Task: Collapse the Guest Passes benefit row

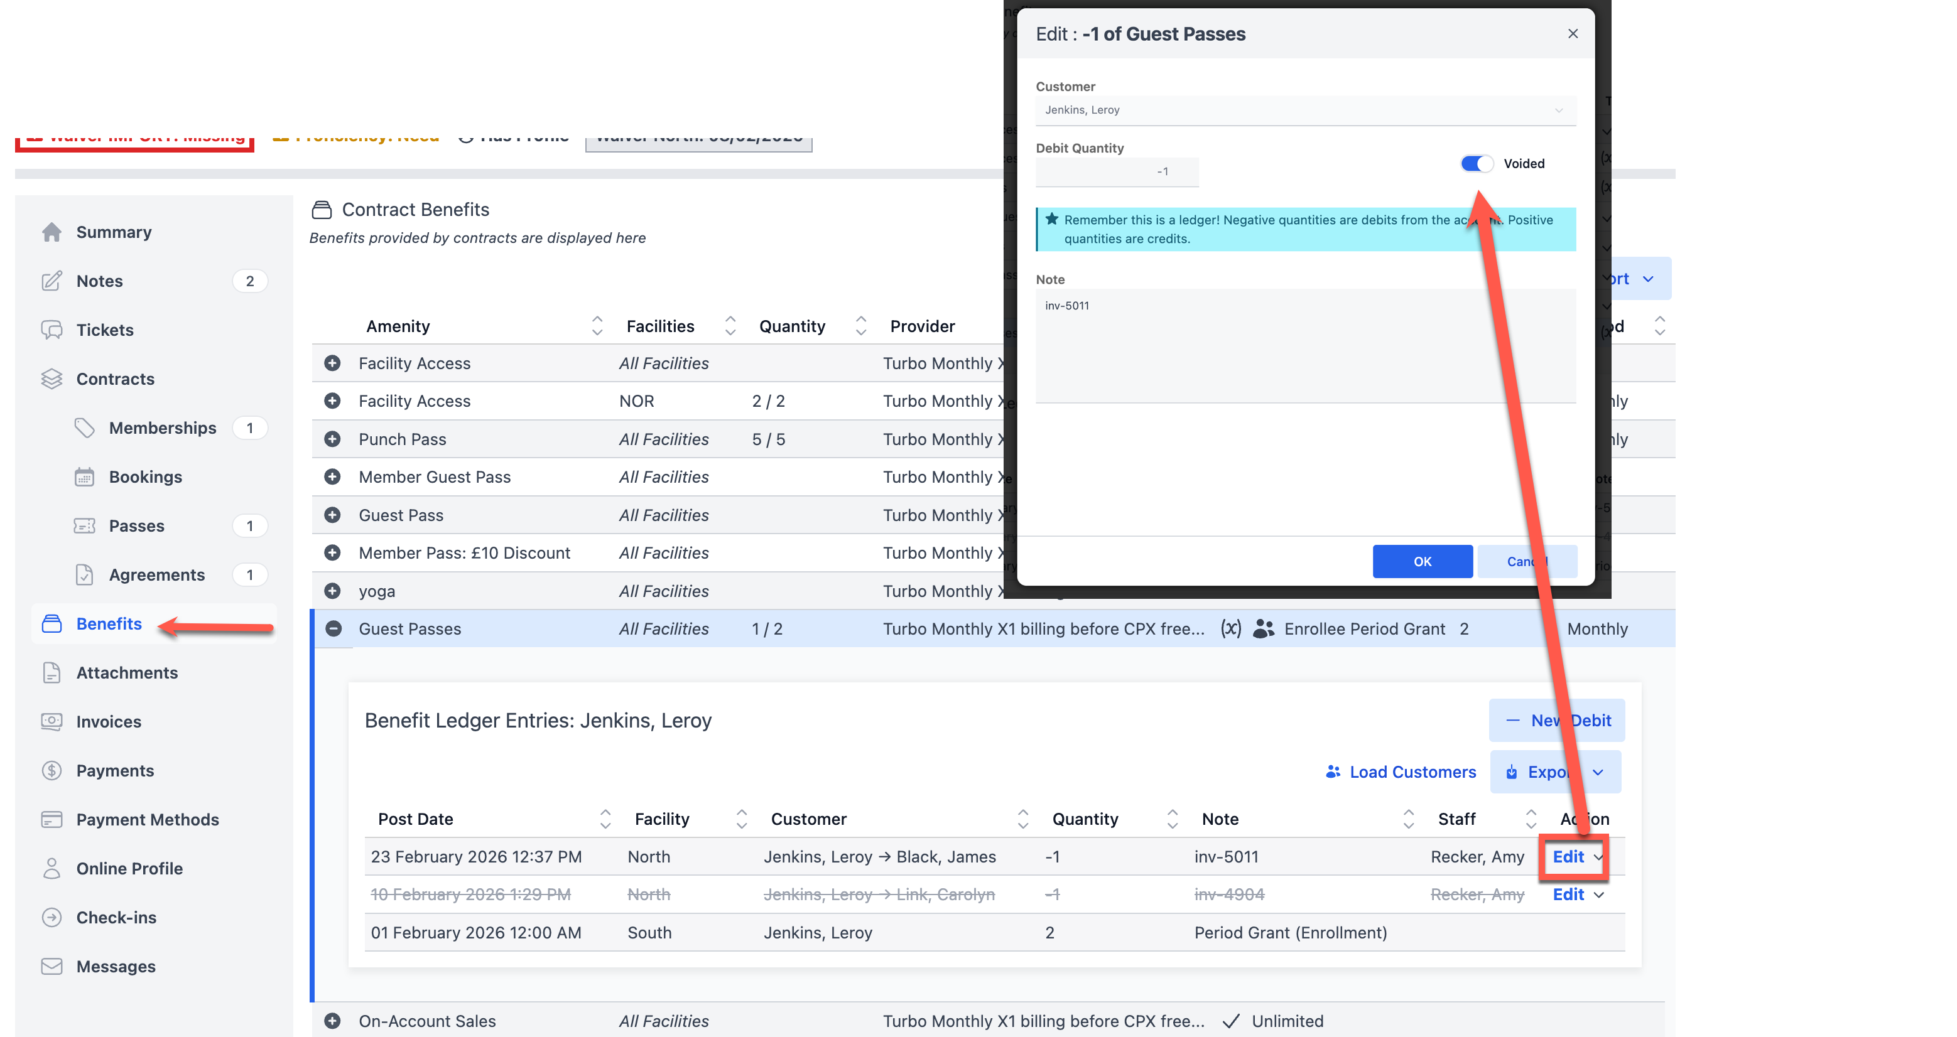Action: pos(333,628)
